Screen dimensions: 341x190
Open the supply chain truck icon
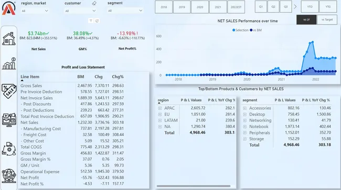click(9, 149)
